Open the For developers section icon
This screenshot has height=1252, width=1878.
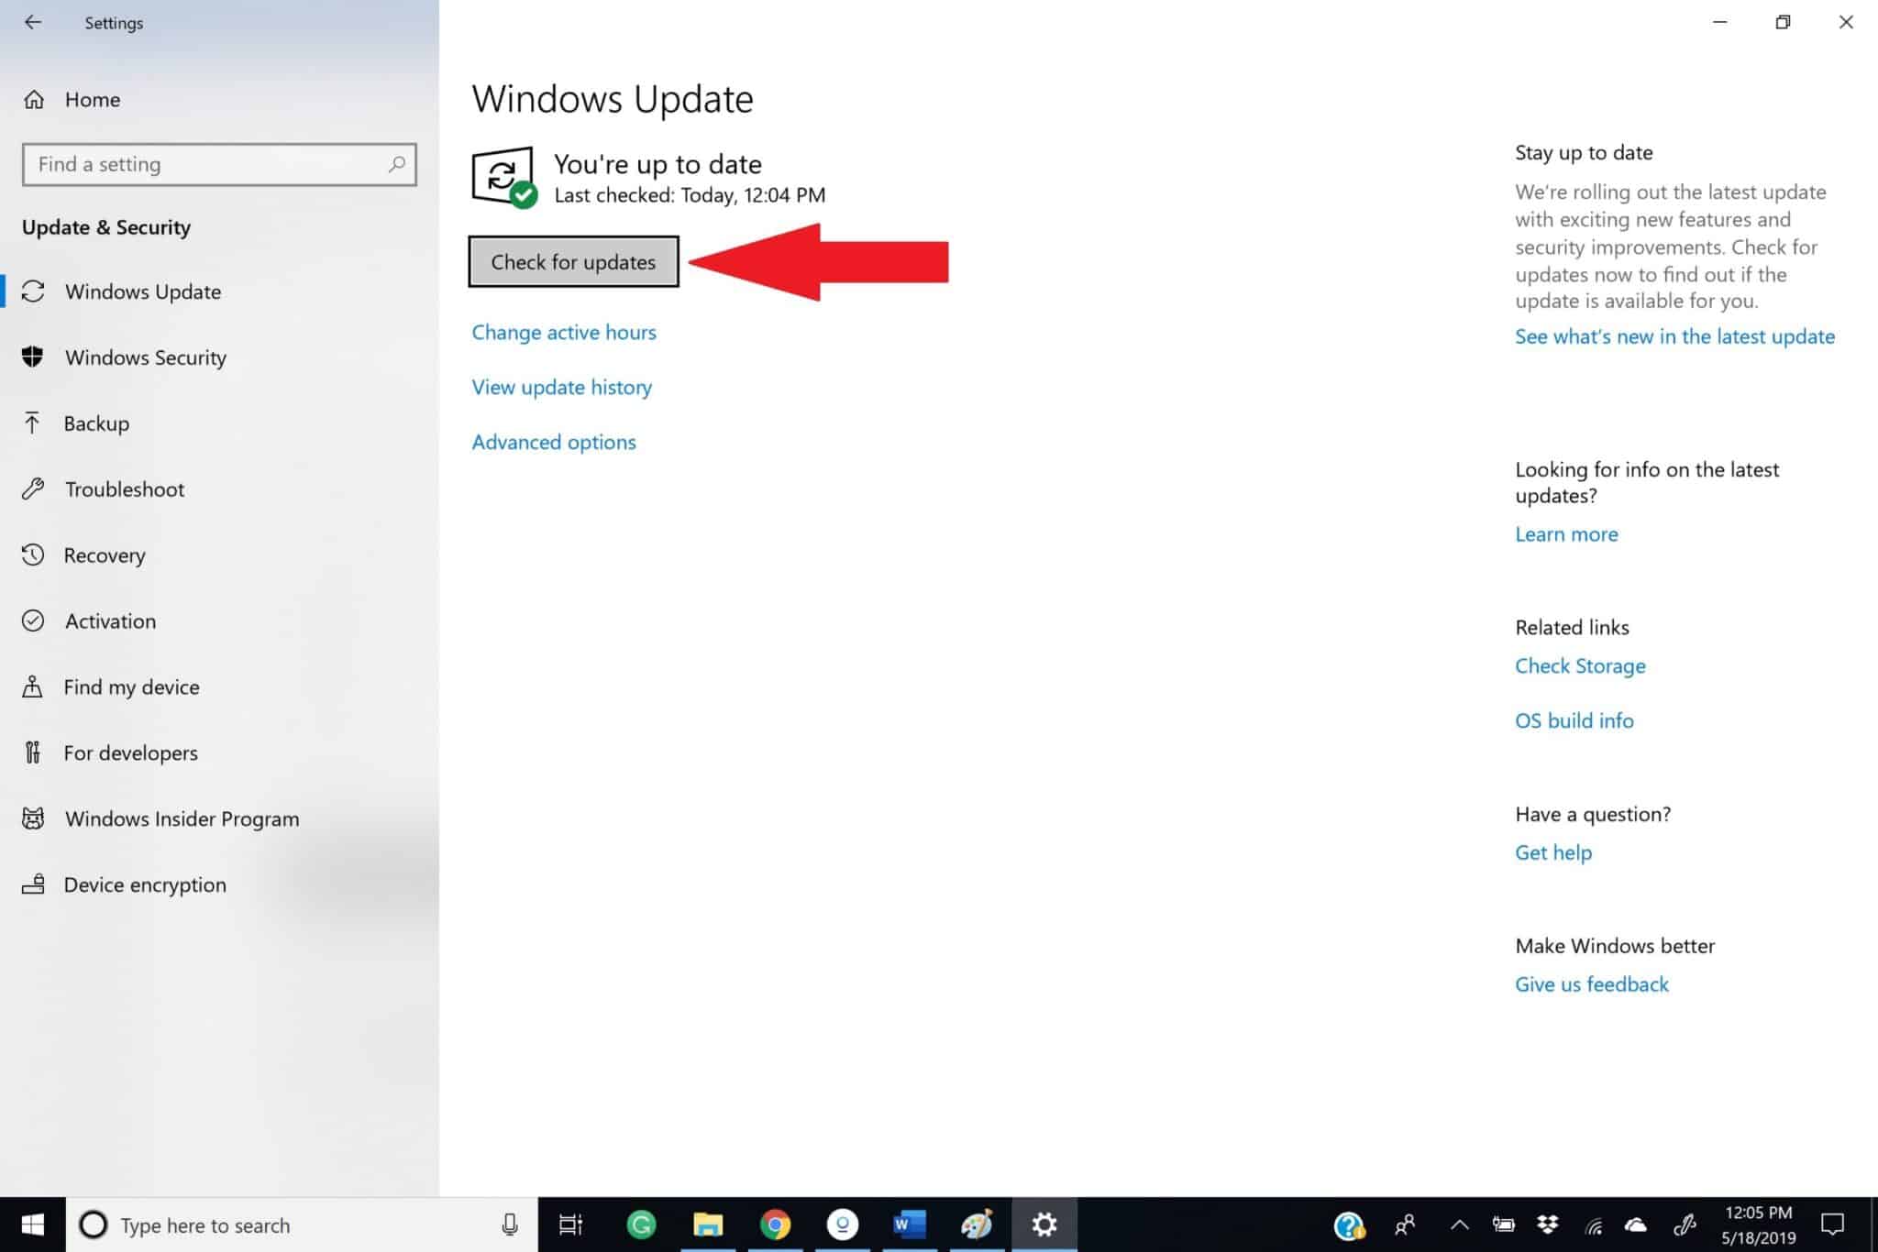click(x=34, y=752)
